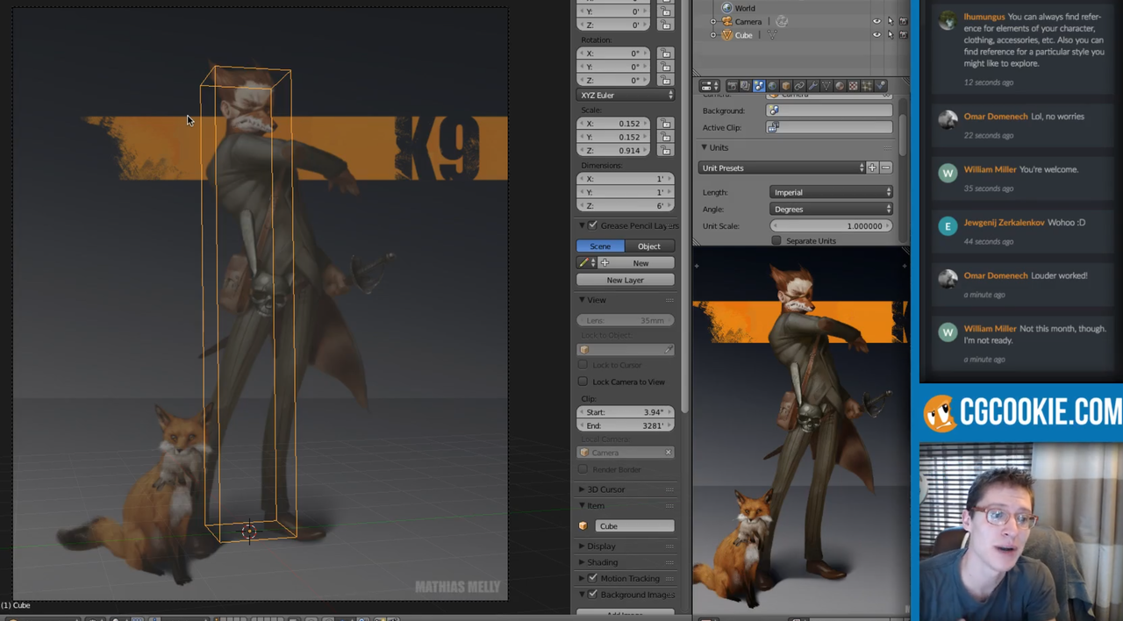Open the World properties tab icon
The height and width of the screenshot is (621, 1123).
coord(772,86)
